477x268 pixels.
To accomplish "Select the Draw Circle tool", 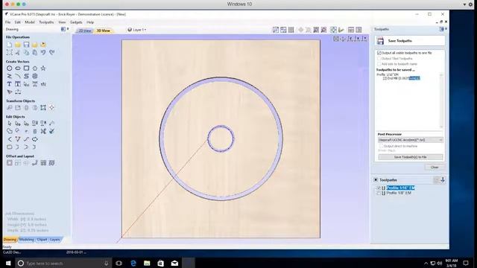I will pos(10,68).
